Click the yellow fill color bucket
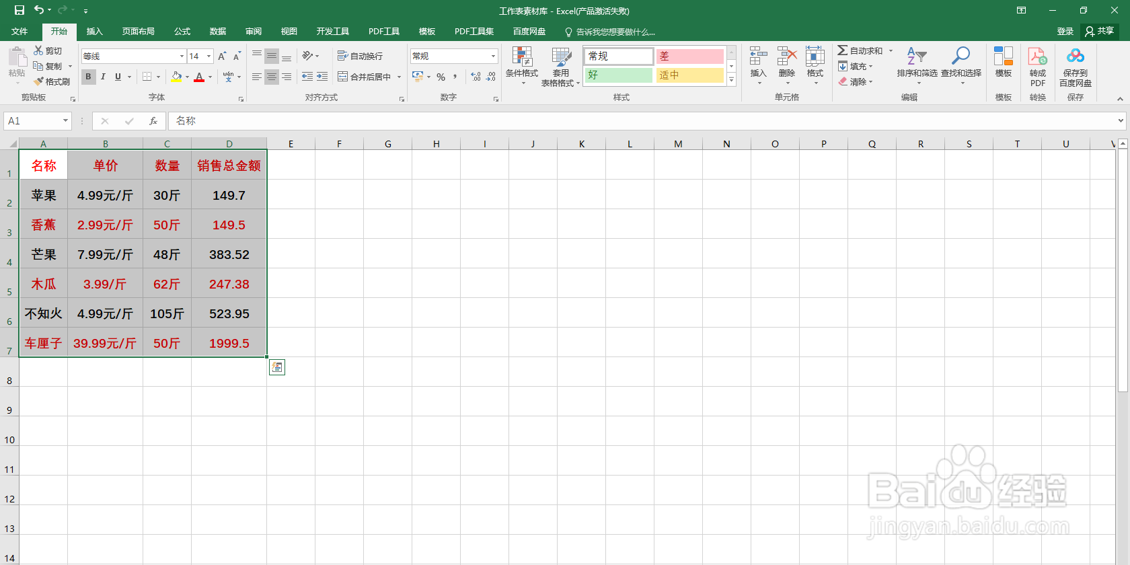This screenshot has width=1130, height=565. pyautogui.click(x=176, y=77)
